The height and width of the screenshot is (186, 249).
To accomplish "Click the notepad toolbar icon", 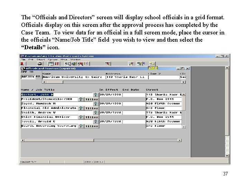I will (x=139, y=64).
